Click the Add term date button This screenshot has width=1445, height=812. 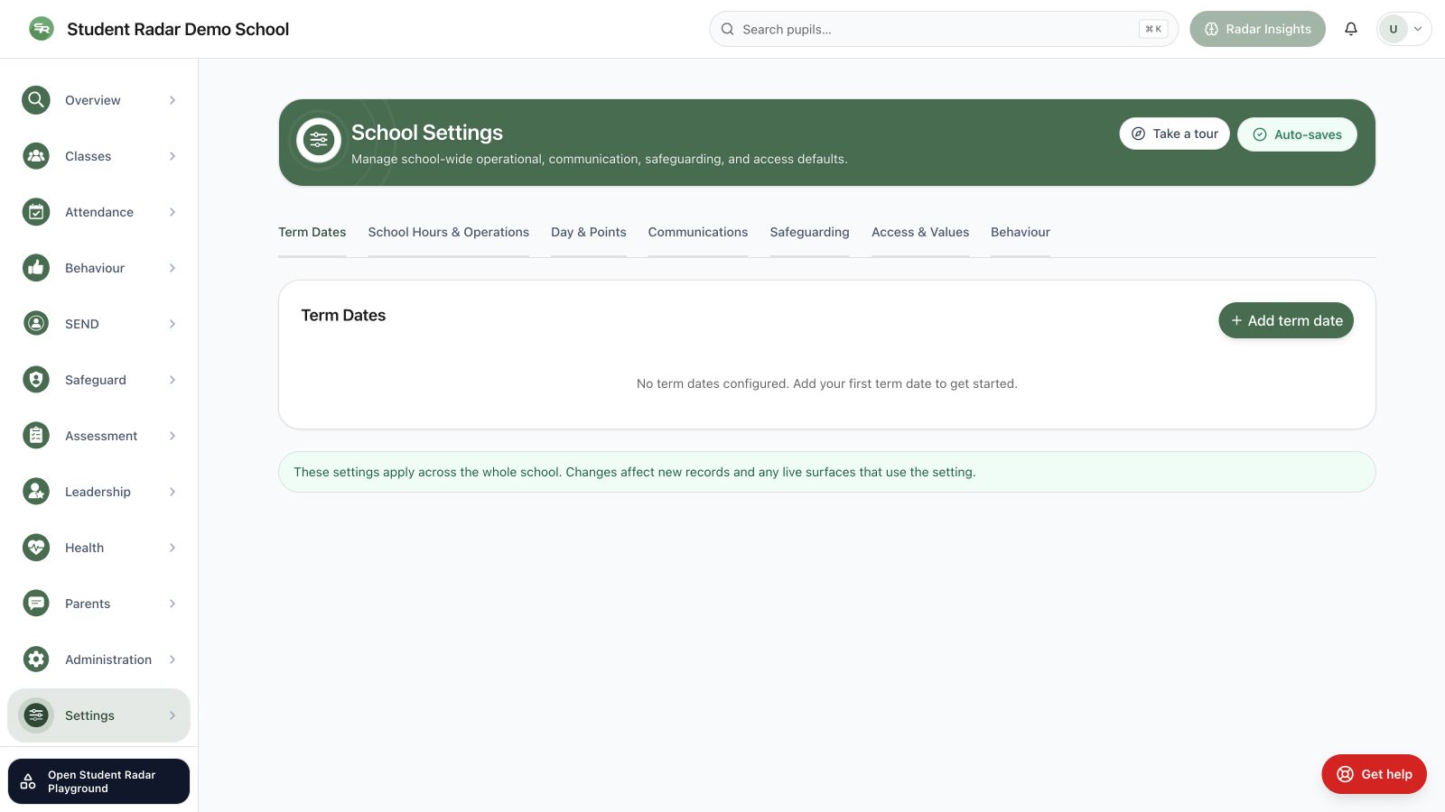click(x=1286, y=320)
